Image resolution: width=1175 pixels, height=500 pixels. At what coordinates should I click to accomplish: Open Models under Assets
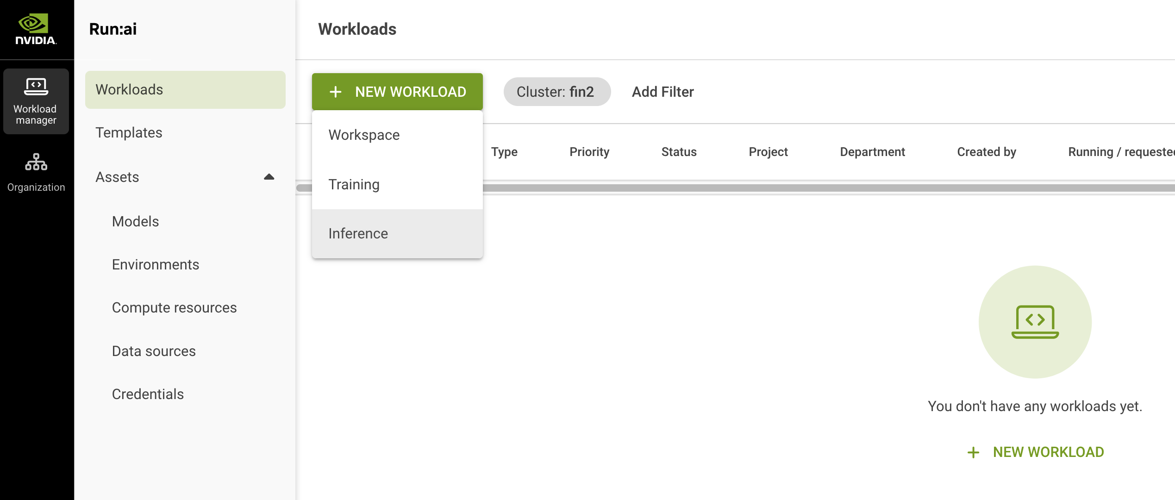click(135, 221)
